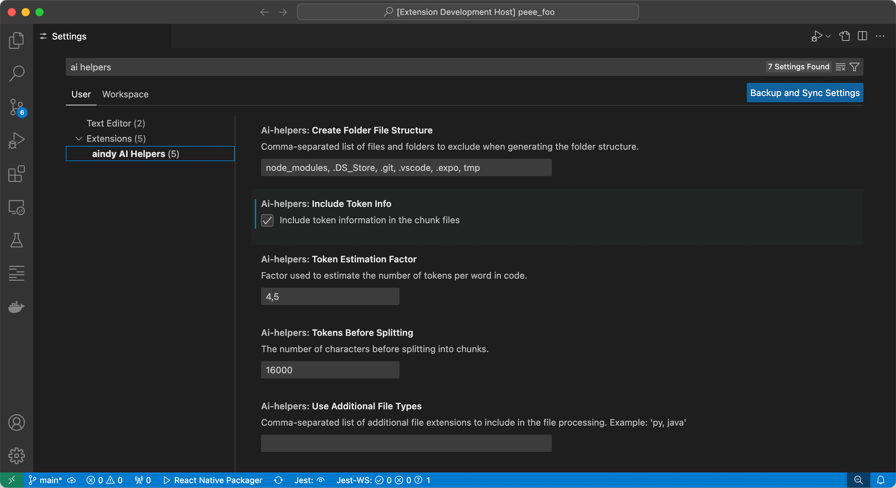Click Open Settings (JSON) icon in toolbar
Screen dimensions: 896x488
click(x=844, y=36)
